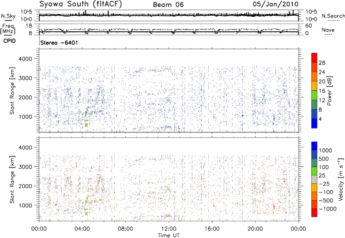
Task: Click the date '05/Jan/2010'
Action: click(276, 4)
